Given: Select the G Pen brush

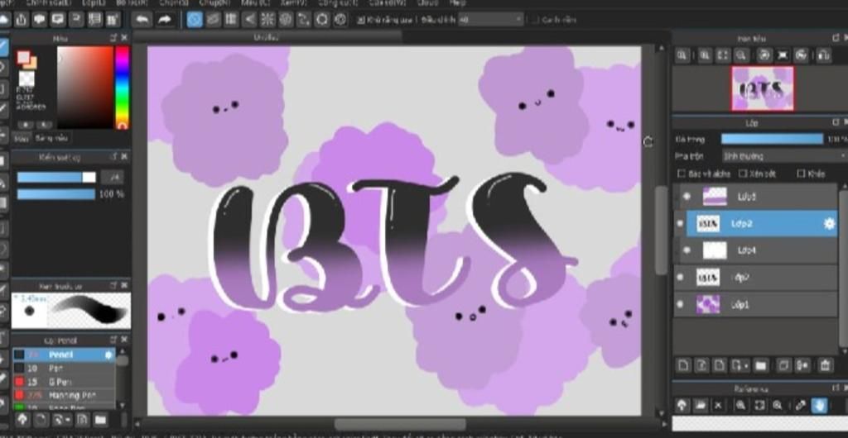Looking at the screenshot, I should click(64, 381).
